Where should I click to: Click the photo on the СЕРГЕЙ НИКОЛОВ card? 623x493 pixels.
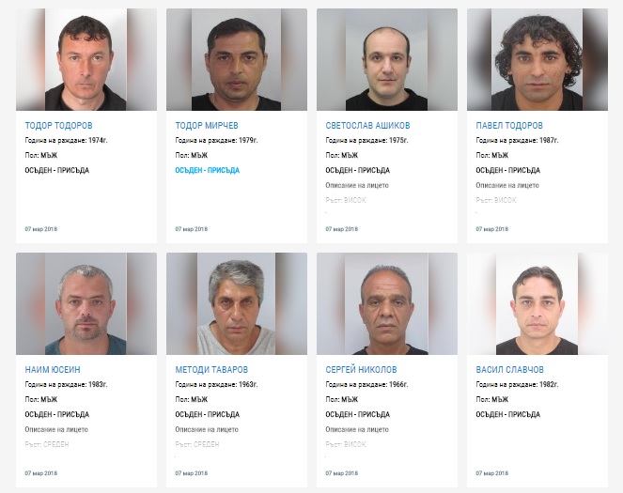click(x=387, y=303)
